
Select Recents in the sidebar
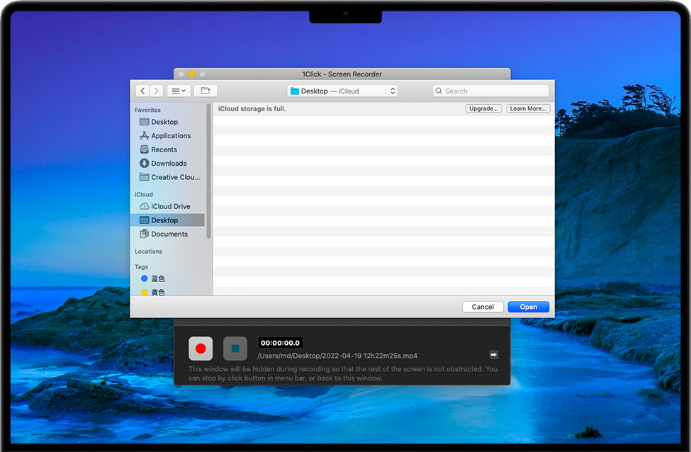[164, 149]
